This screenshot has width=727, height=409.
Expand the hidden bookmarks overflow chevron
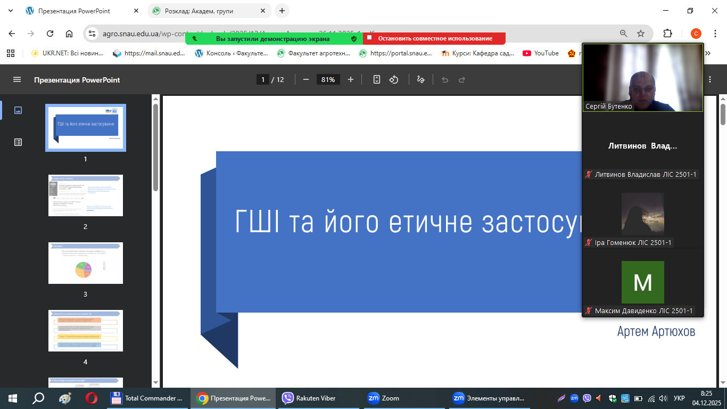point(708,53)
